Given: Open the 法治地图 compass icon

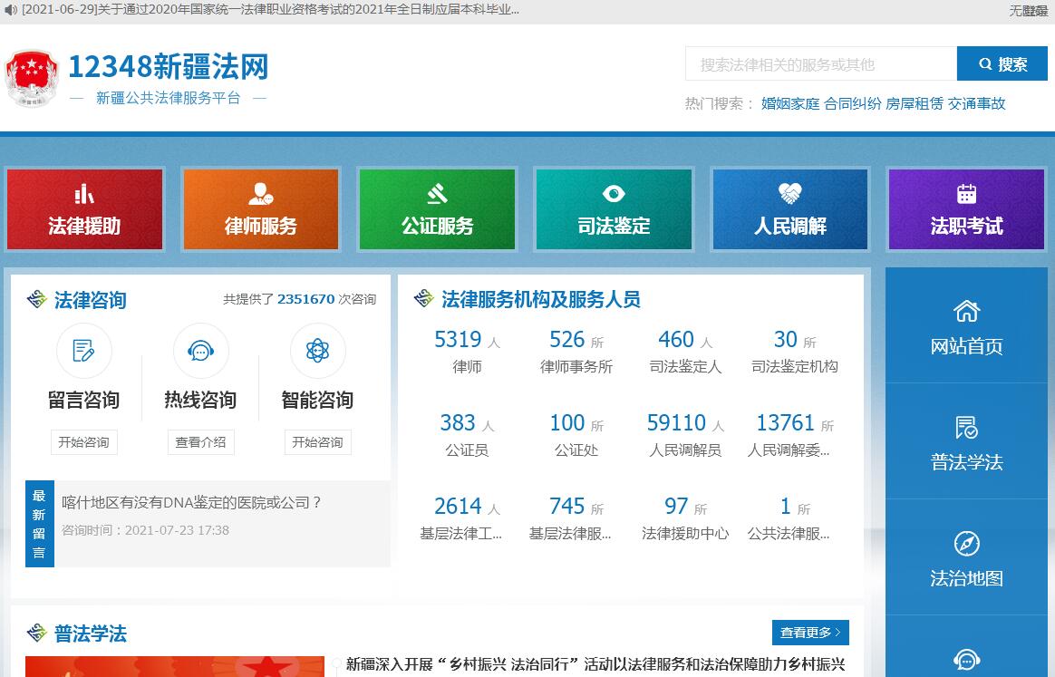Looking at the screenshot, I should 966,544.
